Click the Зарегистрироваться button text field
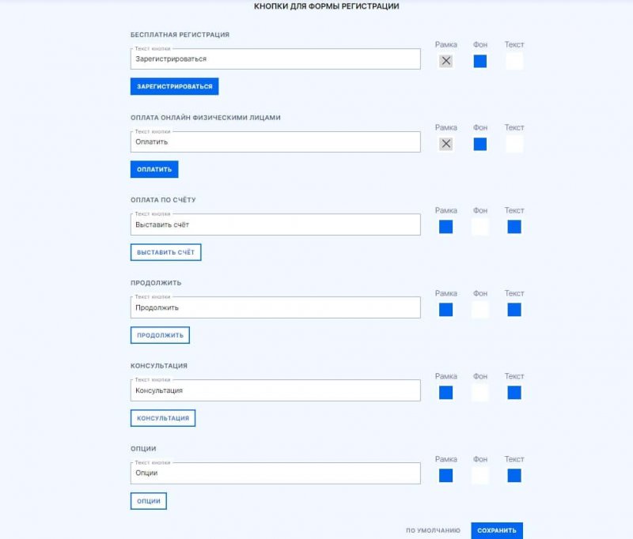Screen dimensions: 633x539 (x=275, y=59)
